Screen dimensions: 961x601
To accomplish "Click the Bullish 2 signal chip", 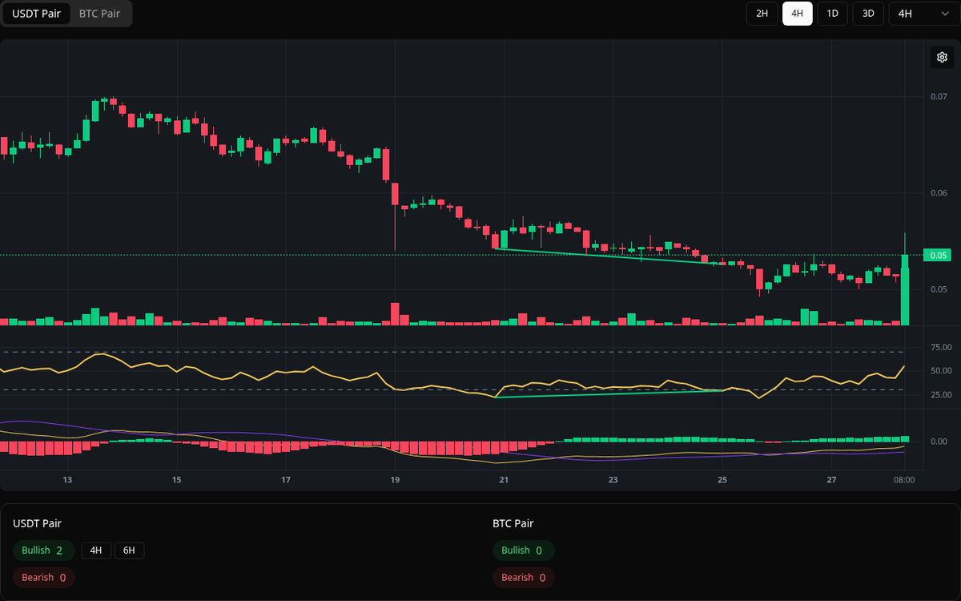I will pyautogui.click(x=43, y=551).
